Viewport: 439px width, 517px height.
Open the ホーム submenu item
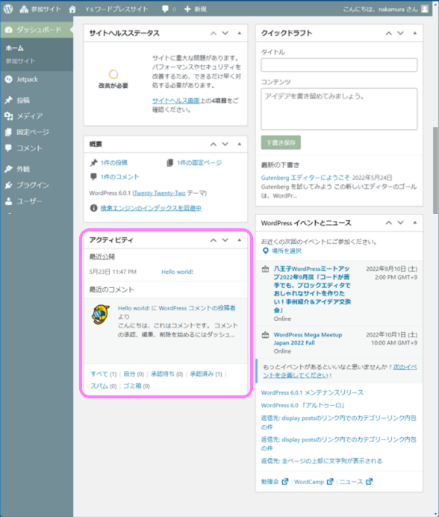pyautogui.click(x=14, y=48)
